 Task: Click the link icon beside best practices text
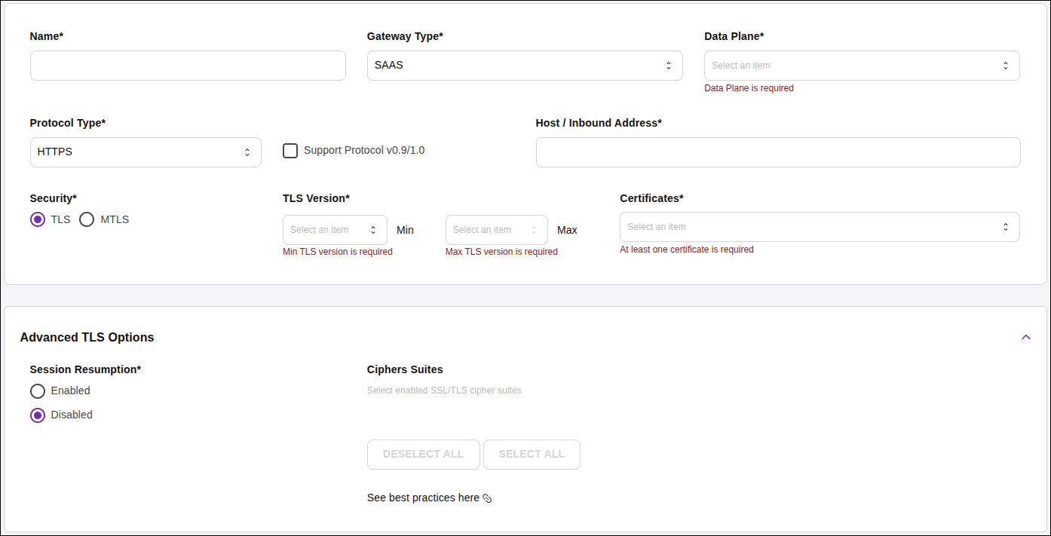488,498
